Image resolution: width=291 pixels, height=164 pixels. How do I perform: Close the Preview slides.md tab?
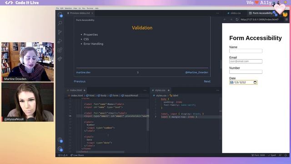tap(92, 13)
